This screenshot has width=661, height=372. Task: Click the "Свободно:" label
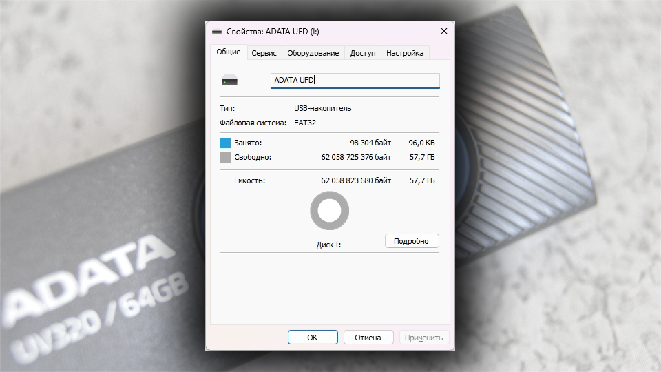(253, 157)
